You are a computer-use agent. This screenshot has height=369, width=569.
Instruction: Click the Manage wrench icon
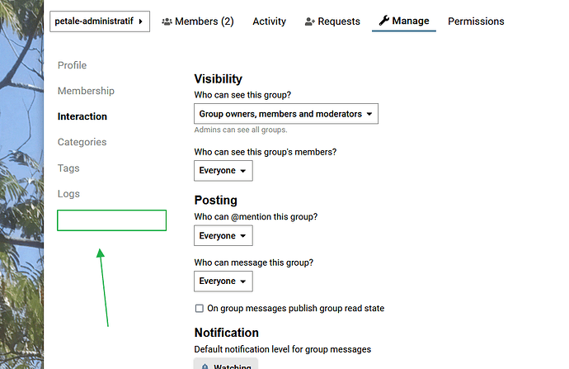(384, 21)
